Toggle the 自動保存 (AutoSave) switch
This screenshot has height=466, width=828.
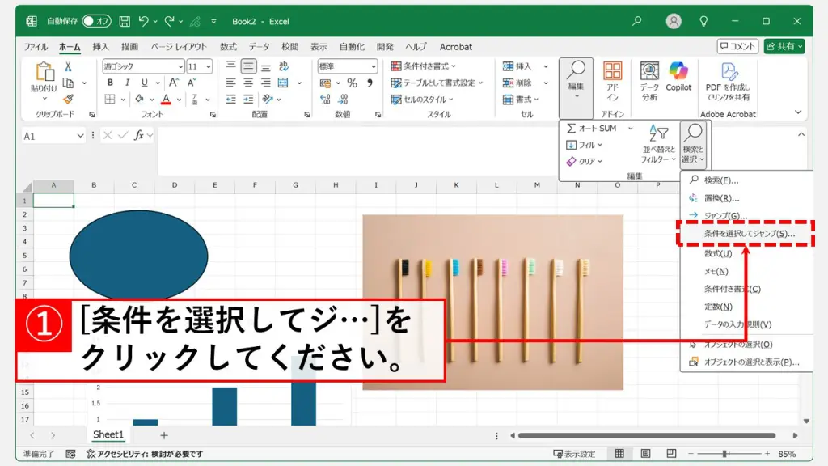[x=96, y=21]
